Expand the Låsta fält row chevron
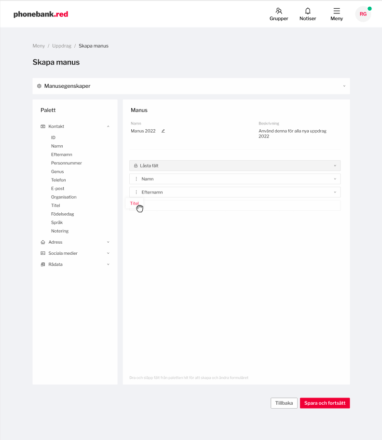 (335, 165)
